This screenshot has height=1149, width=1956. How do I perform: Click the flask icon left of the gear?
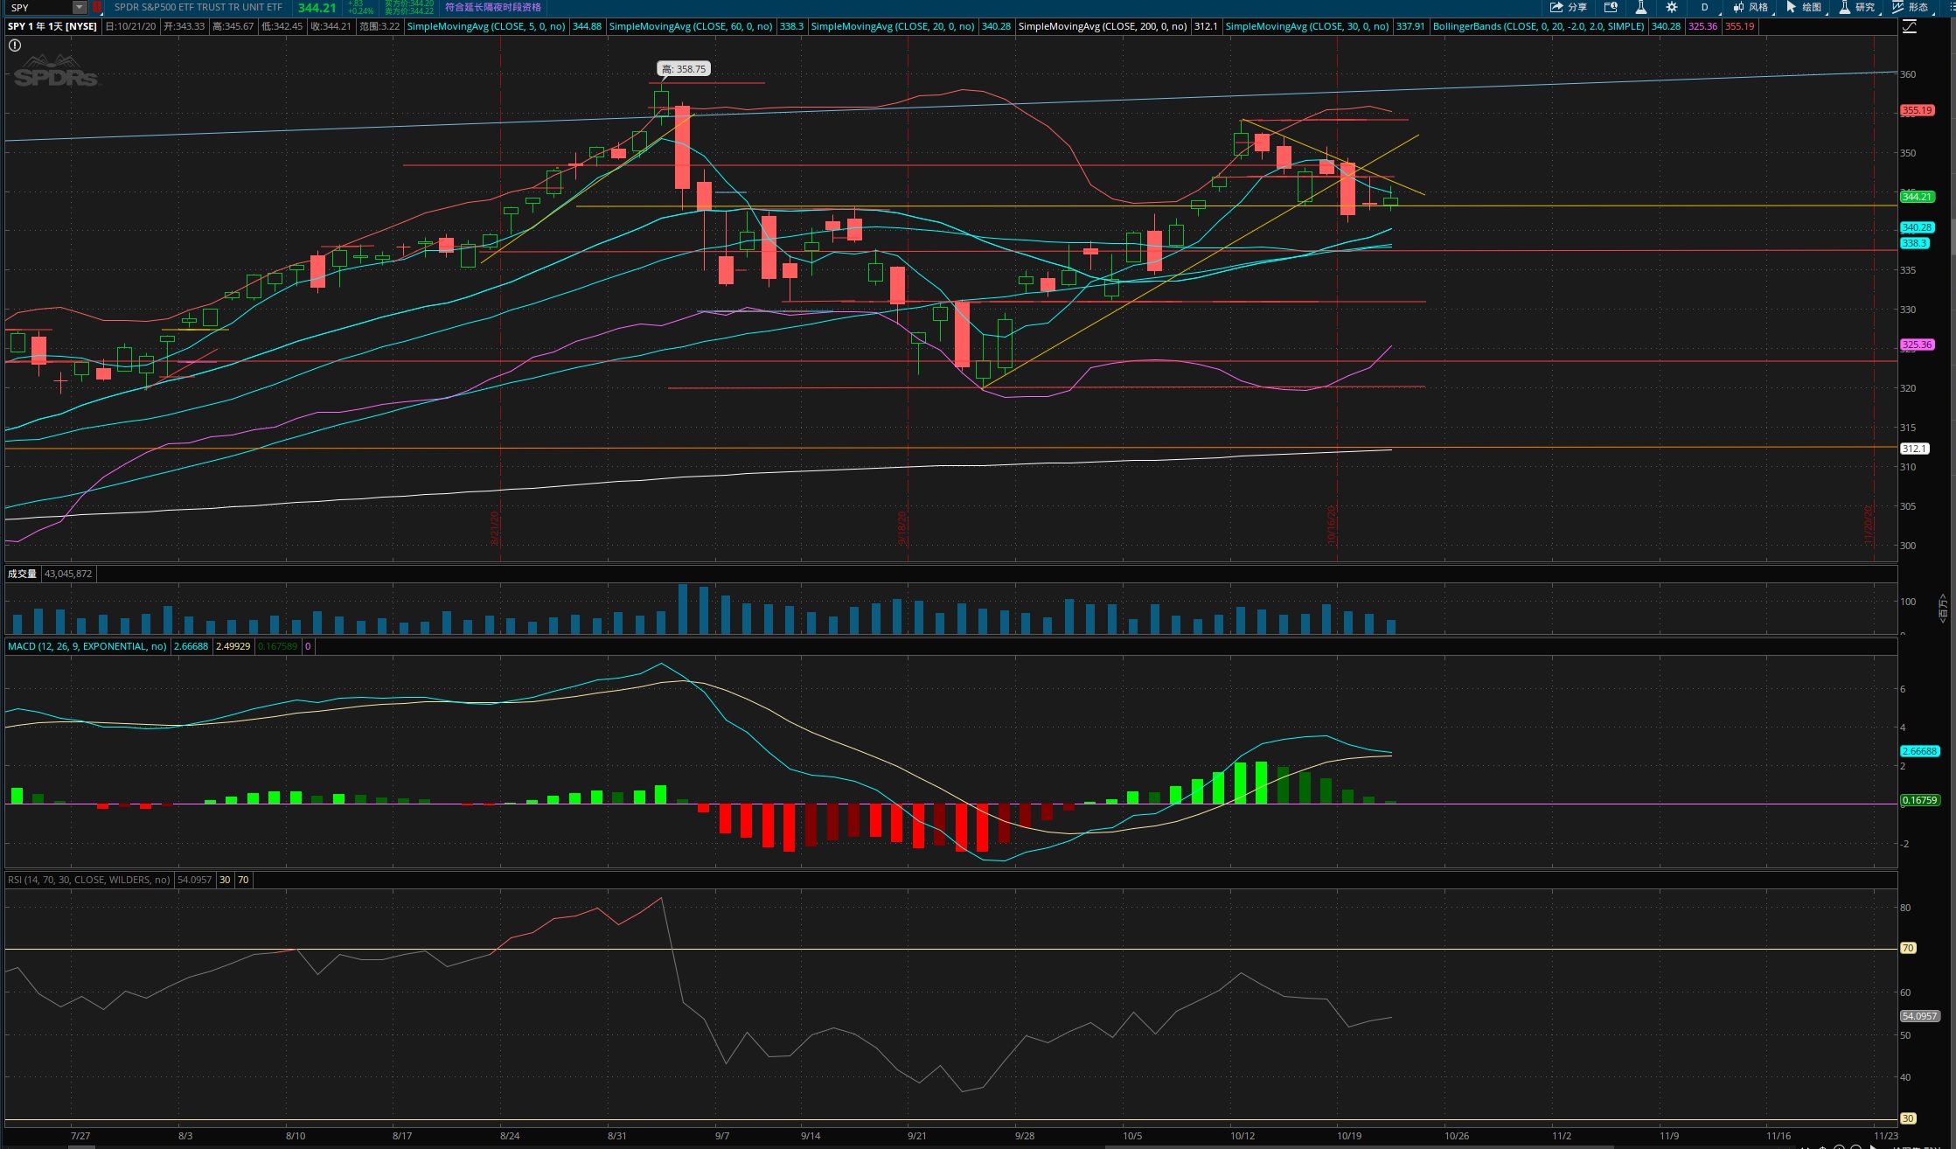(x=1641, y=7)
